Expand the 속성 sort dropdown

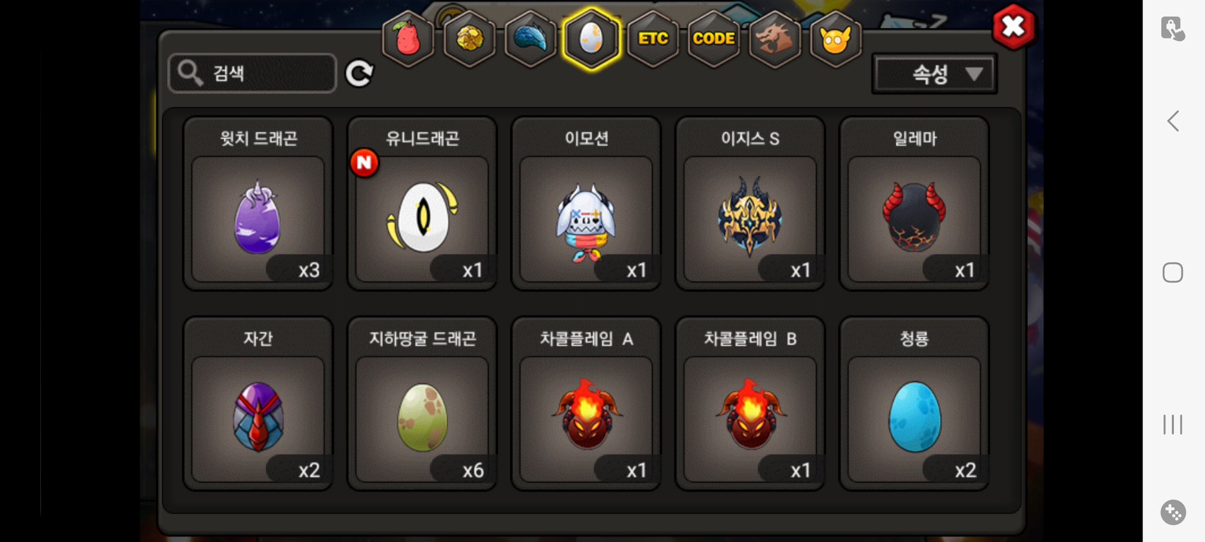click(x=934, y=74)
